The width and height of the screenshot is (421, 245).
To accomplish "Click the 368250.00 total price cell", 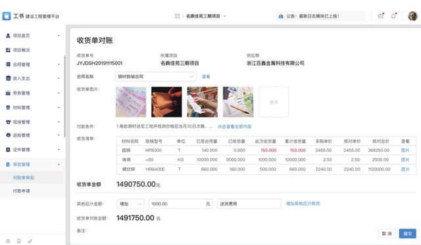I will 379,150.
